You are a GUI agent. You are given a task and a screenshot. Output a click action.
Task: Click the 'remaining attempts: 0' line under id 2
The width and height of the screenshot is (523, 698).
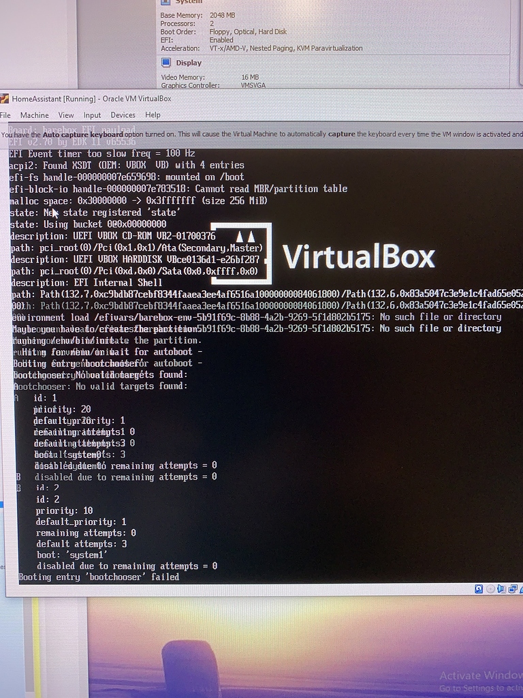click(86, 533)
